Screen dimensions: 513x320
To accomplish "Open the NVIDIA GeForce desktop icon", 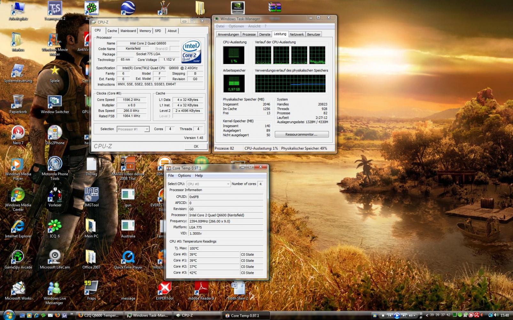I will point(238,8).
